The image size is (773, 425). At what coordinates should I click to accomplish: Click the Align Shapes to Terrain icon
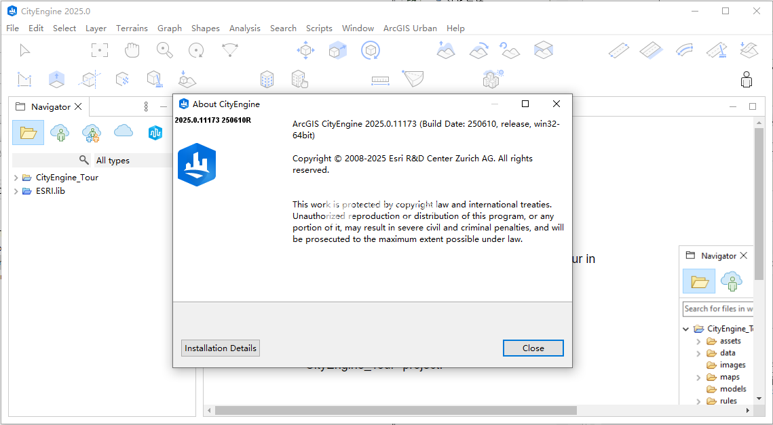tap(187, 79)
